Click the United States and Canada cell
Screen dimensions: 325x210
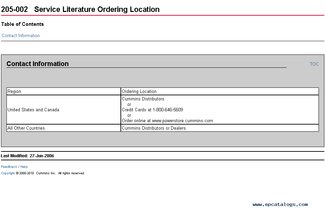[x=33, y=110]
